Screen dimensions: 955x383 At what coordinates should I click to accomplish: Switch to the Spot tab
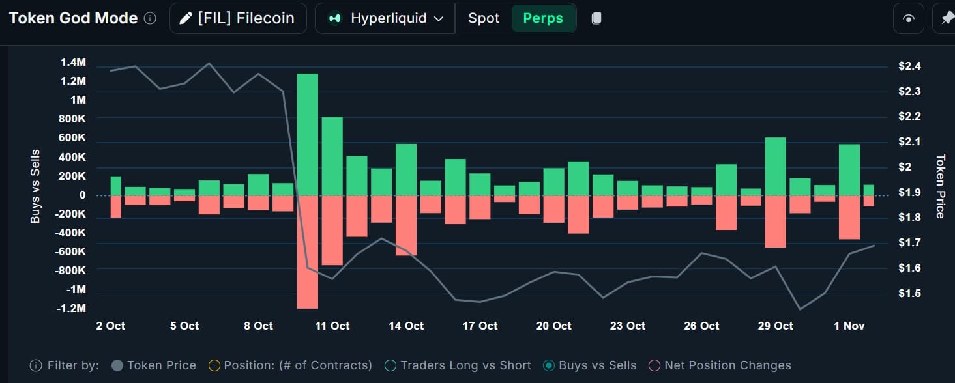(x=483, y=18)
